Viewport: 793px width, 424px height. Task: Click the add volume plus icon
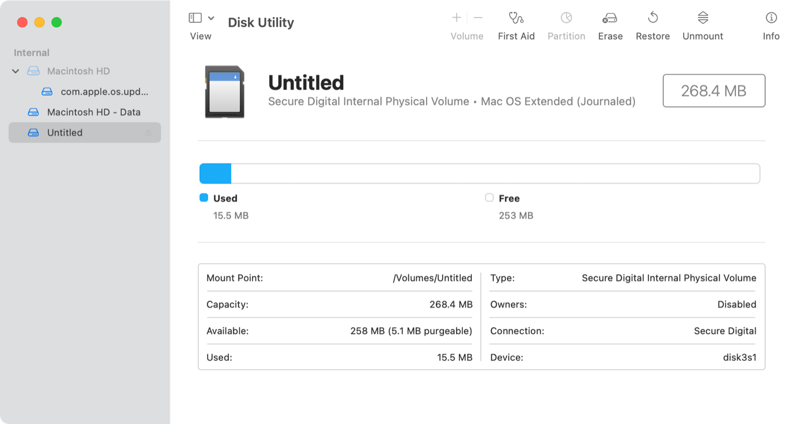click(457, 18)
